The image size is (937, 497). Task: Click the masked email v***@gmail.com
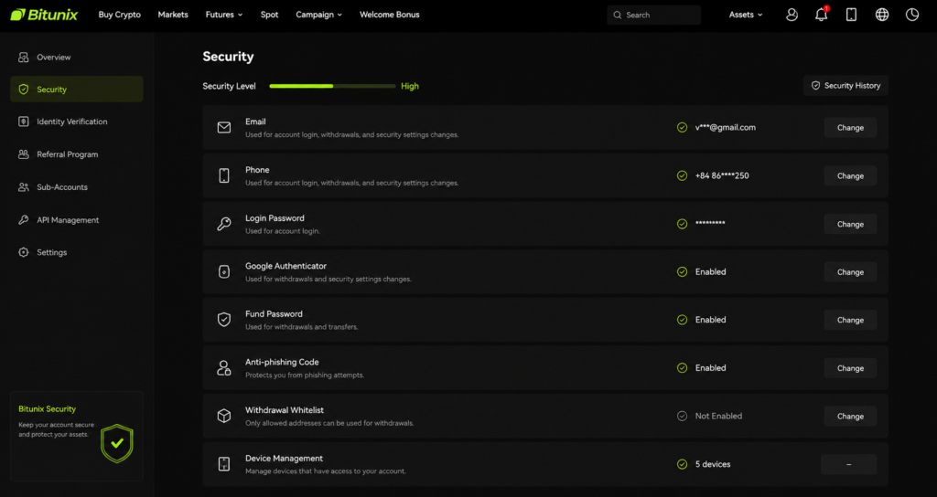[x=726, y=127]
